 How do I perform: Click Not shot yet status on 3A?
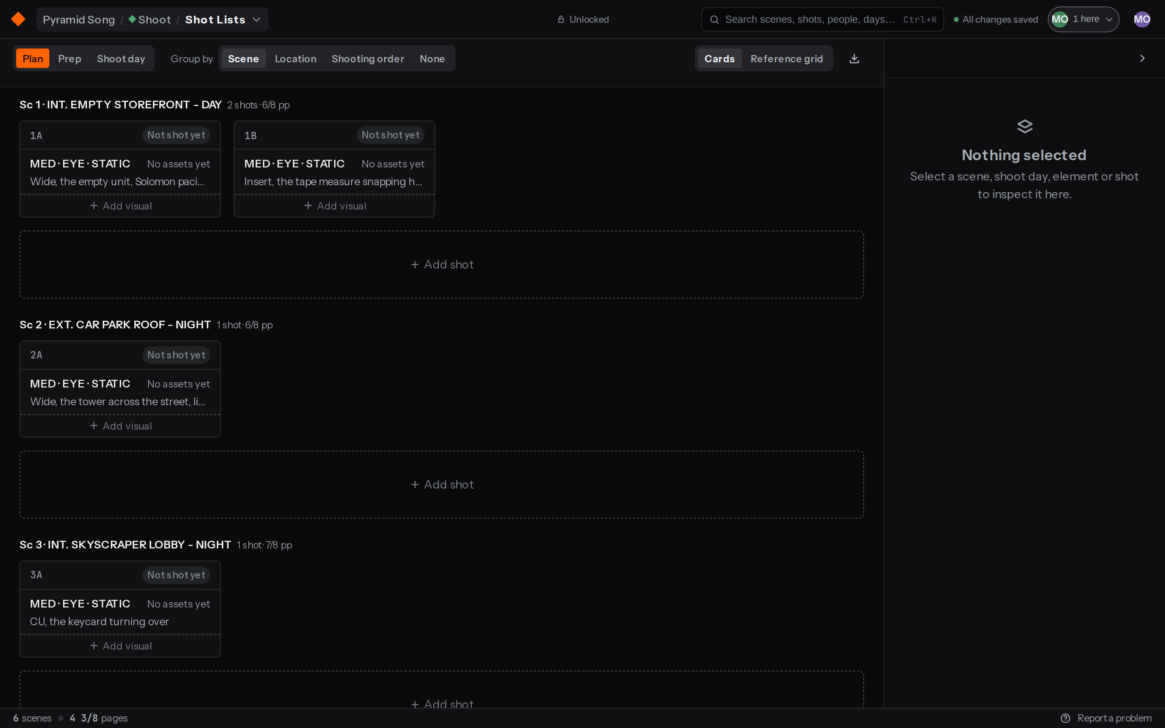point(176,575)
